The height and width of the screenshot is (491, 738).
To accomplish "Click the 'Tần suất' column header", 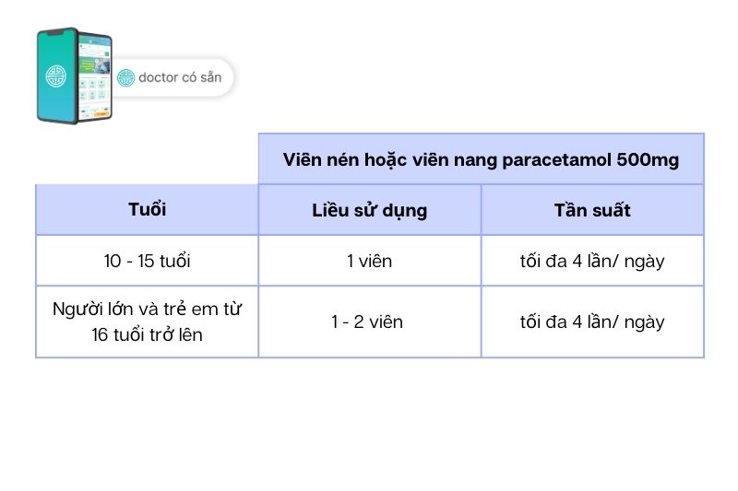I will [591, 210].
